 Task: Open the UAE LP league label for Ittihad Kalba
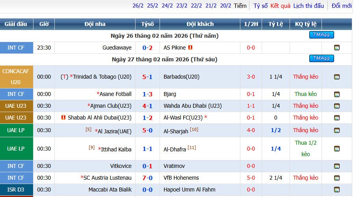tap(16, 149)
